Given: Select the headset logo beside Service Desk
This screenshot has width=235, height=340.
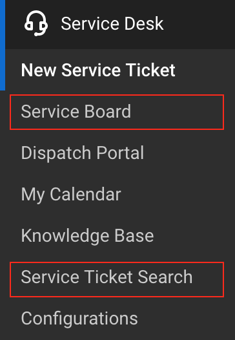Looking at the screenshot, I should coord(36,23).
